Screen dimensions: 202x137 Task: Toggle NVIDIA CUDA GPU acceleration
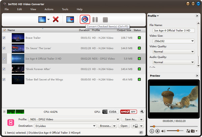tap(110, 112)
